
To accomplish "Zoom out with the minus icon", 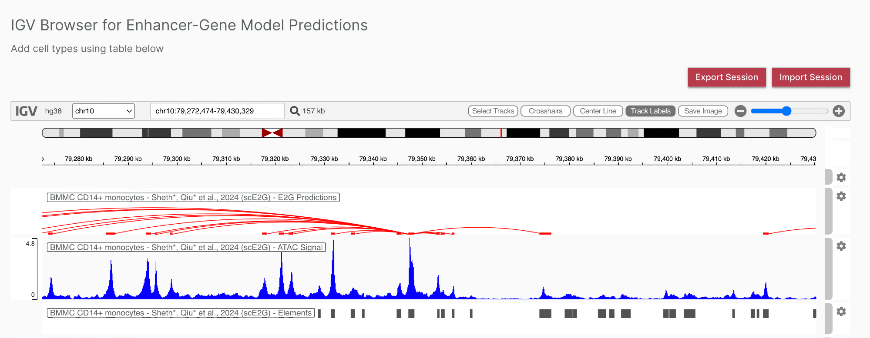I will pyautogui.click(x=740, y=111).
